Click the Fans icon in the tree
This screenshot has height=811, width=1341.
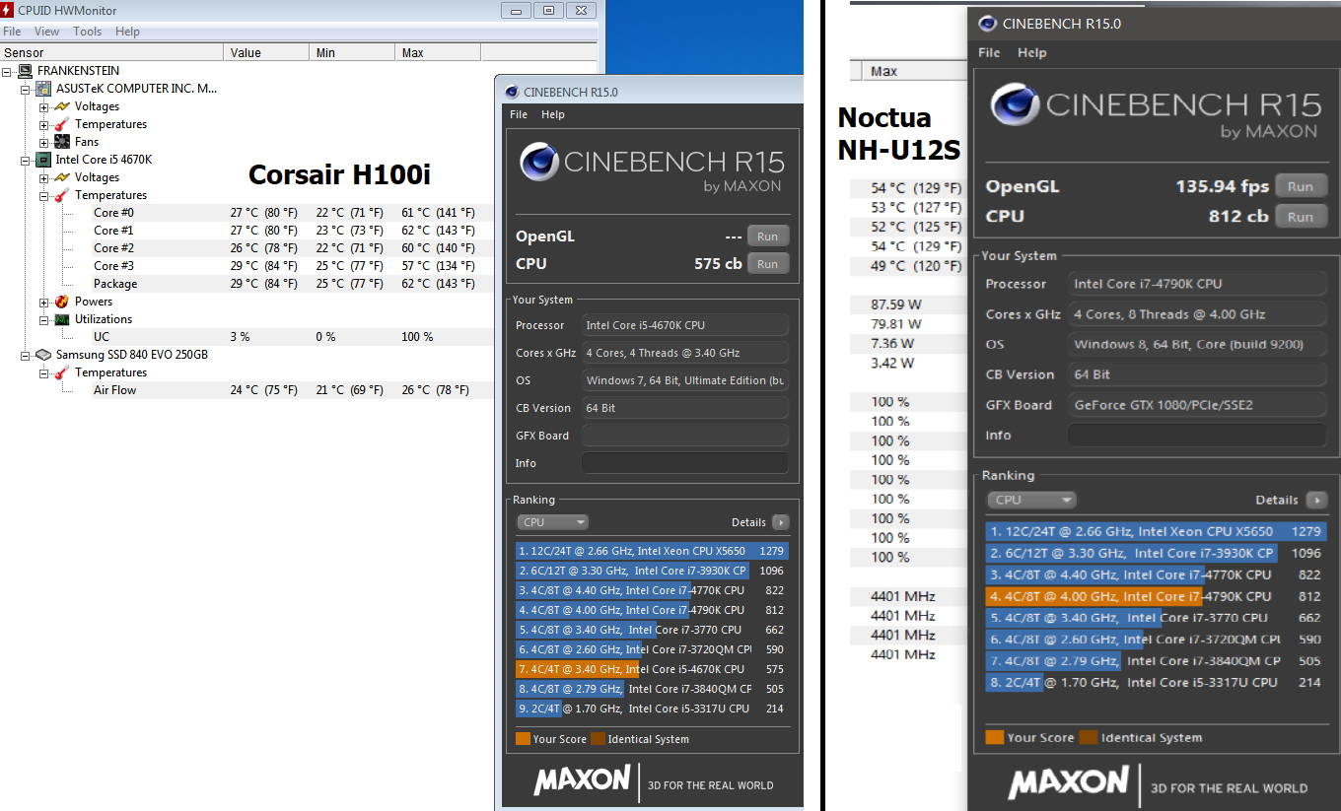(x=61, y=142)
